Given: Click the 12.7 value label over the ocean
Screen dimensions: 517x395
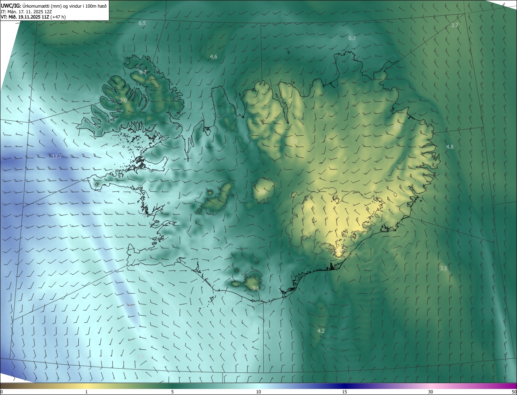Looking at the screenshot, I should [57, 156].
